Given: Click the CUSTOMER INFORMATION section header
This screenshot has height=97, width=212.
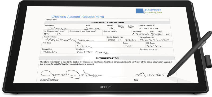Looking at the screenshot, I should (107, 23).
